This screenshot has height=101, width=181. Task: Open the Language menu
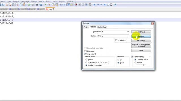pyautogui.click(x=25, y=1)
